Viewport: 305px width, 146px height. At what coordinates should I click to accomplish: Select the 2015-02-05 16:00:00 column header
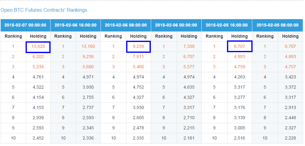tap(227, 25)
